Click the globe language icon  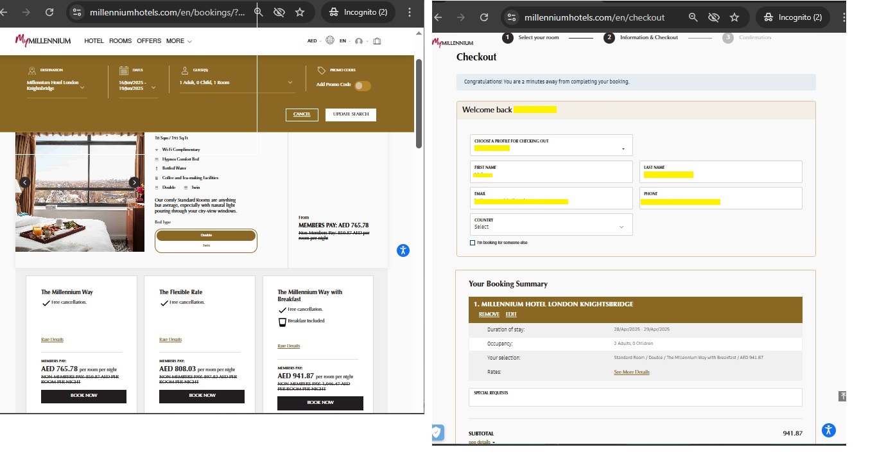(x=330, y=40)
